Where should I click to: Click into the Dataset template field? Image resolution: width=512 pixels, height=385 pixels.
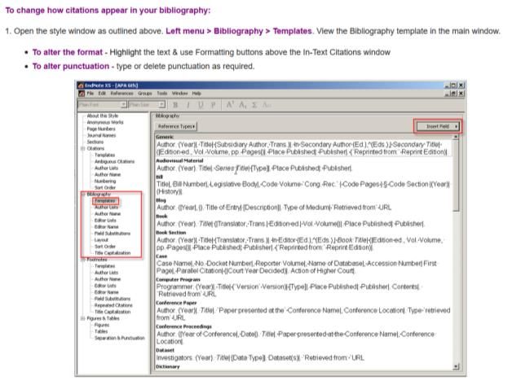303,358
